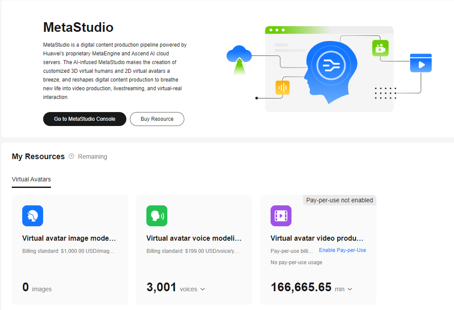The height and width of the screenshot is (310, 454).
Task: Click the orange audio waveform icon
Action: [282, 88]
